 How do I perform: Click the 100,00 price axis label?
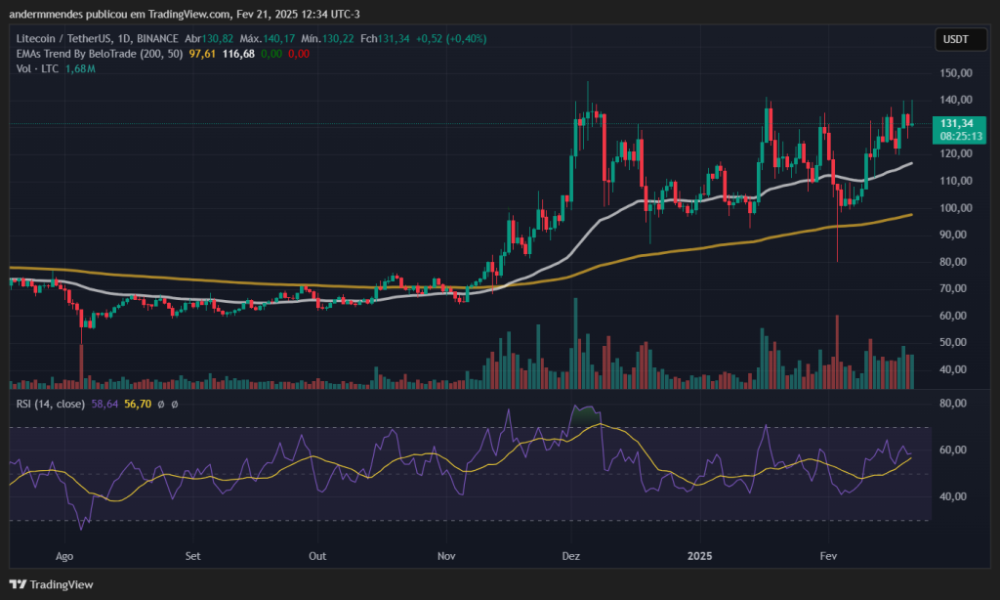pos(956,207)
